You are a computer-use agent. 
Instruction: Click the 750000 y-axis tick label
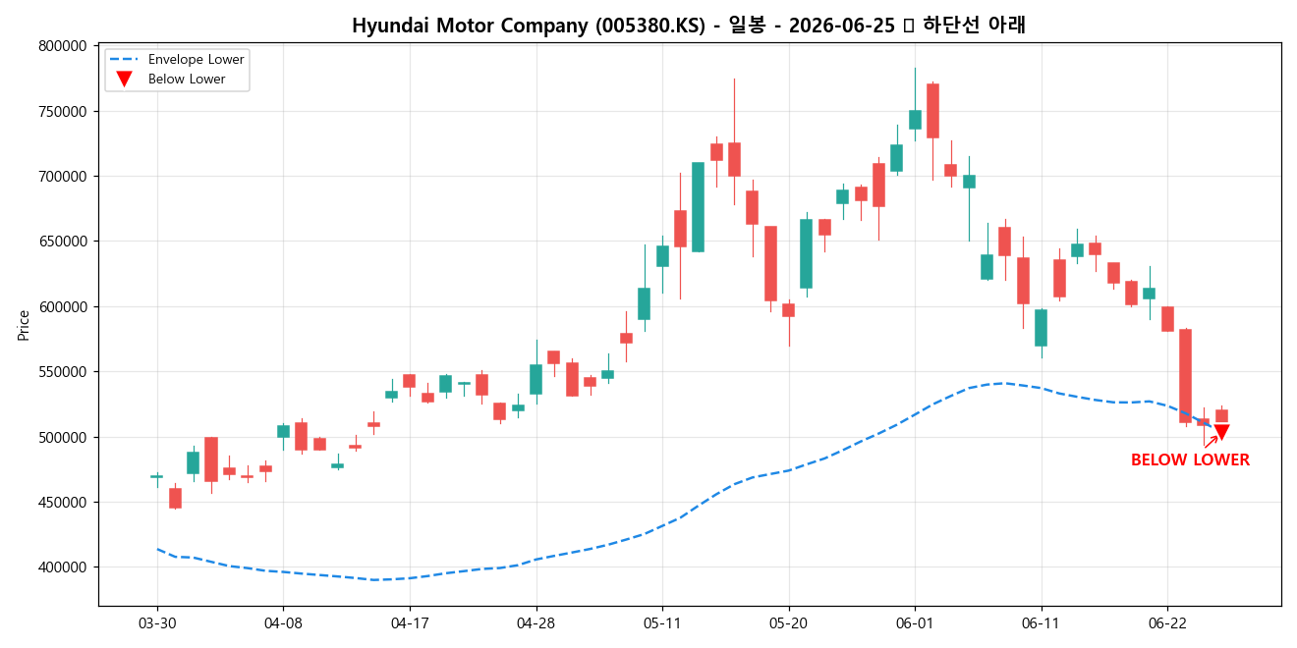coord(63,111)
